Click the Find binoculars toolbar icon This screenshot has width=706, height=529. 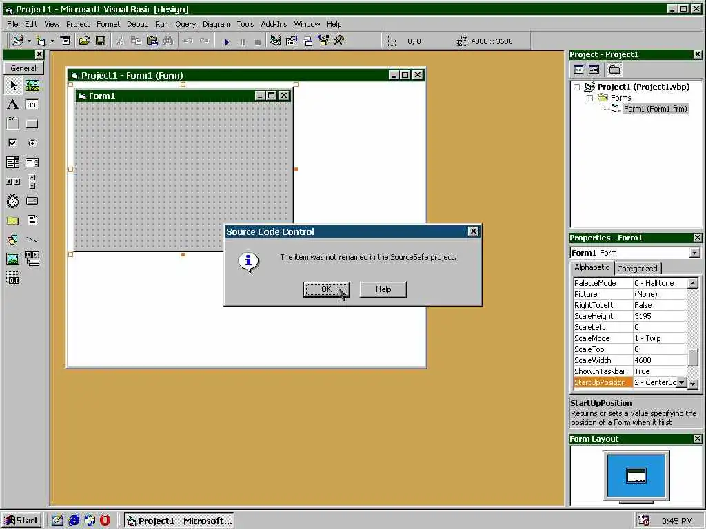(168, 41)
